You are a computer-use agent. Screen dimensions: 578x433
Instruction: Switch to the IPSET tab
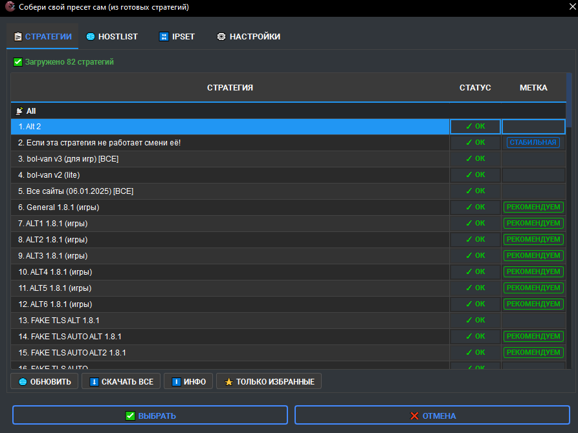pos(177,36)
